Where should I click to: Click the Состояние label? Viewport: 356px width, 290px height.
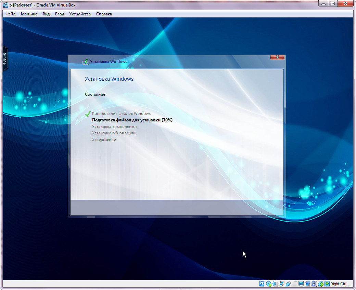95,94
